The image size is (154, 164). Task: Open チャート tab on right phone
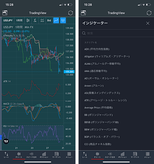pos(98,155)
